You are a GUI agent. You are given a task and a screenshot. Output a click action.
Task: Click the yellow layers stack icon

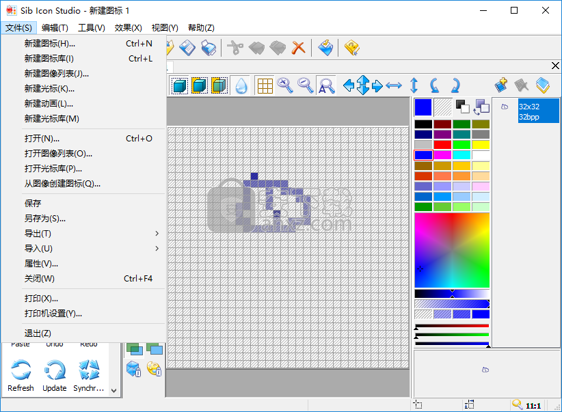[x=543, y=85]
